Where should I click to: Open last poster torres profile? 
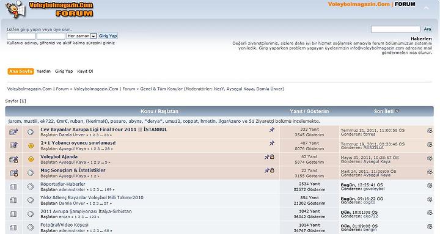coord(369,134)
